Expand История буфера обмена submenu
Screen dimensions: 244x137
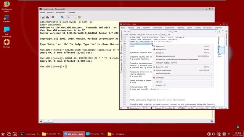[x=183, y=63]
